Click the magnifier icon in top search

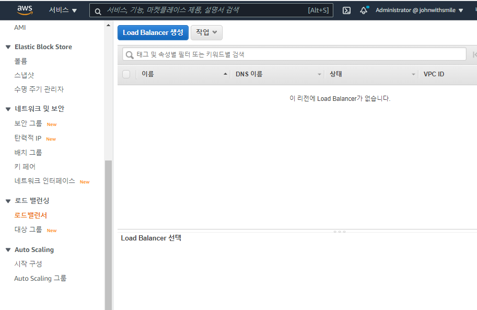[x=98, y=12]
